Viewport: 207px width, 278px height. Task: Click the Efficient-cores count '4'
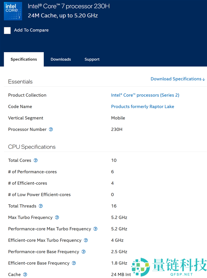(112, 183)
